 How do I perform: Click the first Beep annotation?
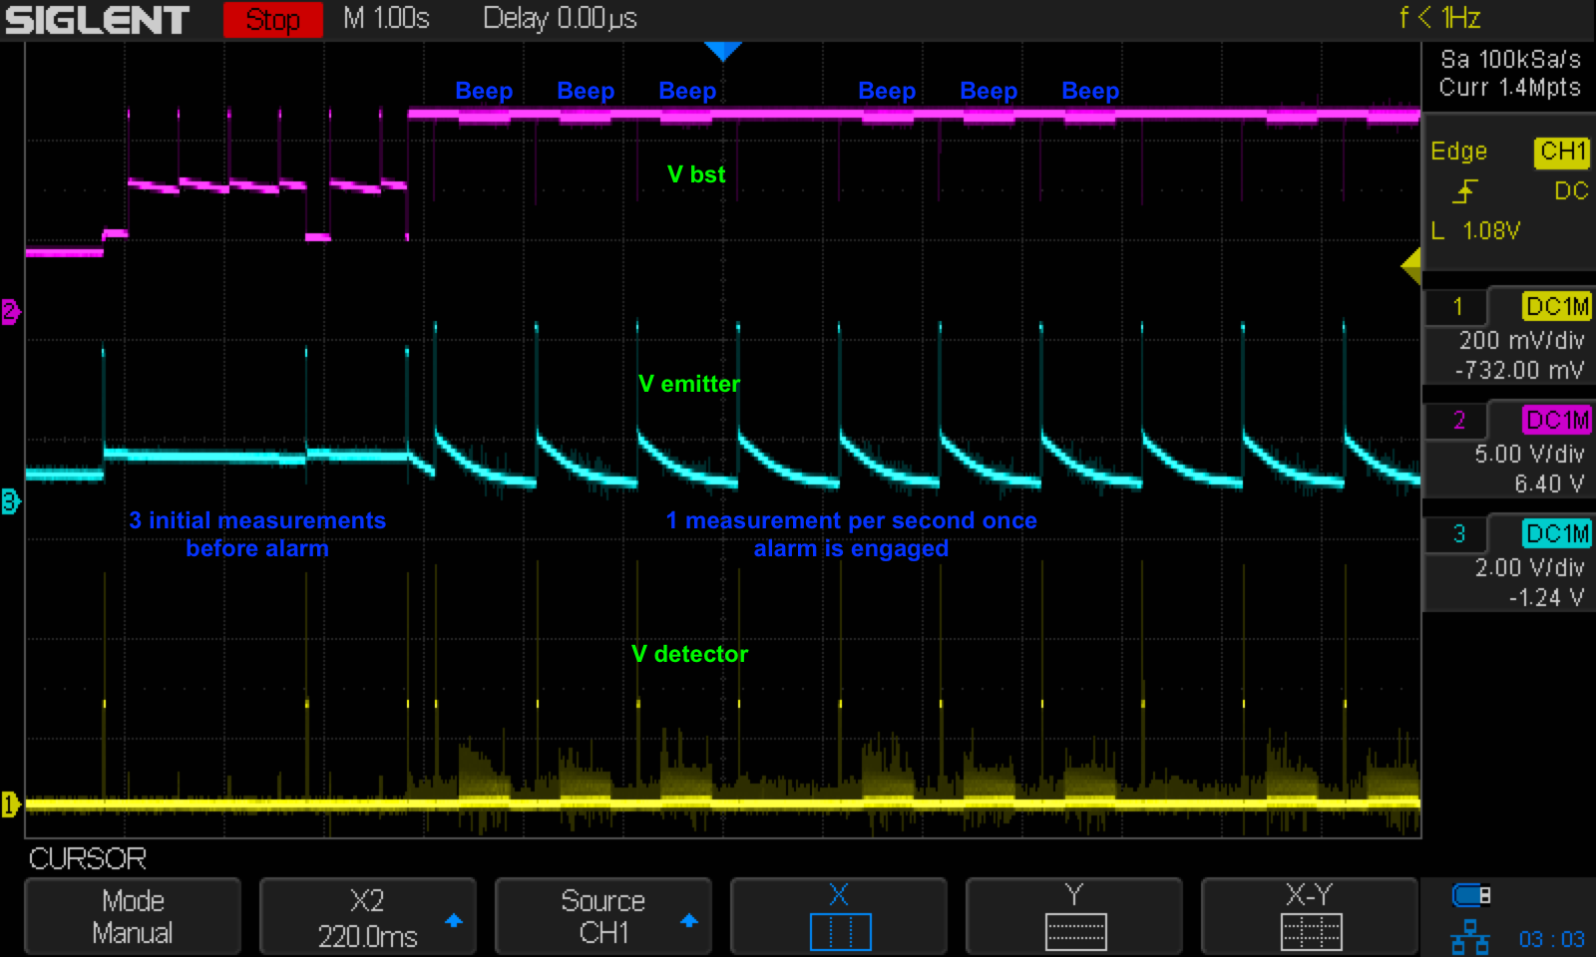point(484,91)
